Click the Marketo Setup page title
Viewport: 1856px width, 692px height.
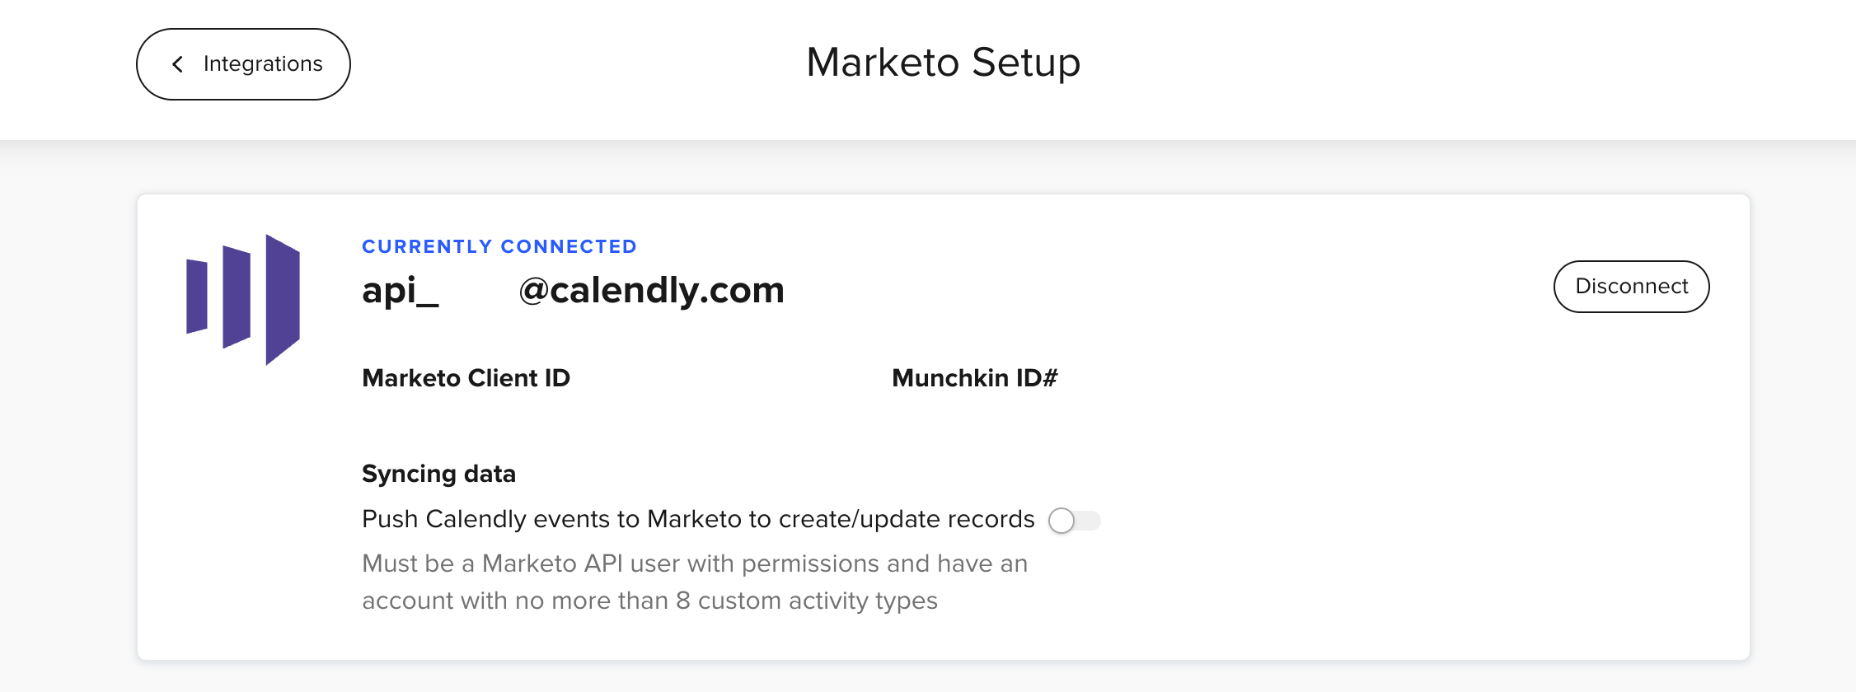coord(944,62)
